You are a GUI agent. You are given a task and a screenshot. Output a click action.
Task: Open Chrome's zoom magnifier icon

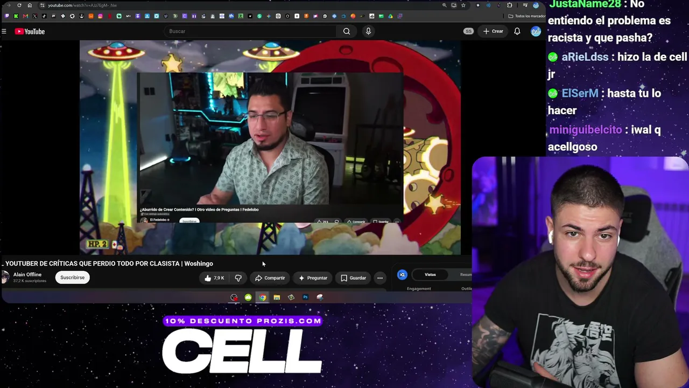[444, 5]
